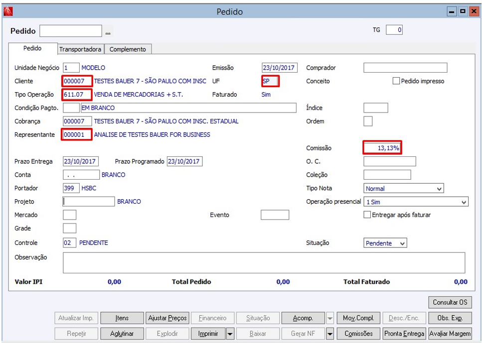Image resolution: width=482 pixels, height=344 pixels.
Task: Click the Controle field 02
Action: (x=69, y=242)
